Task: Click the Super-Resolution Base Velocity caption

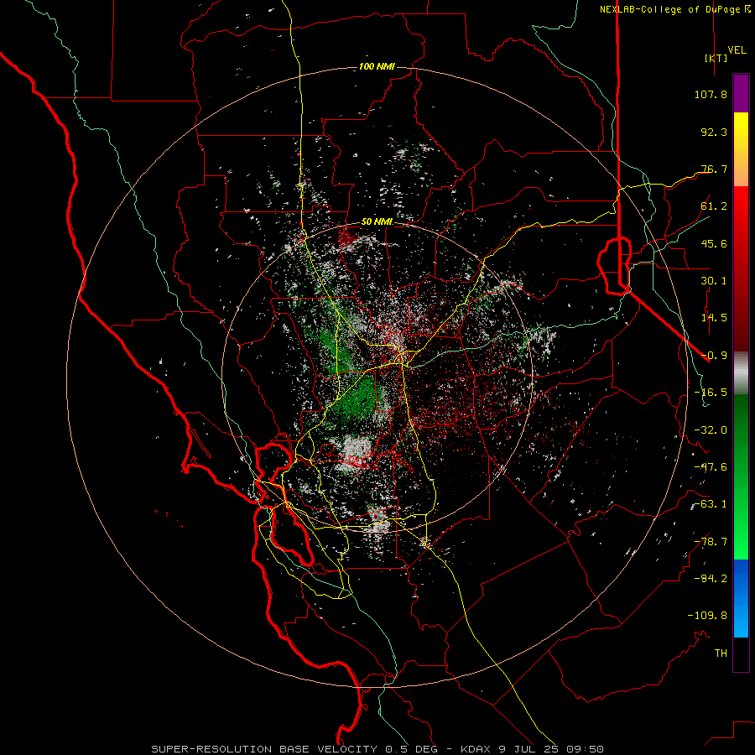Action: 377,749
